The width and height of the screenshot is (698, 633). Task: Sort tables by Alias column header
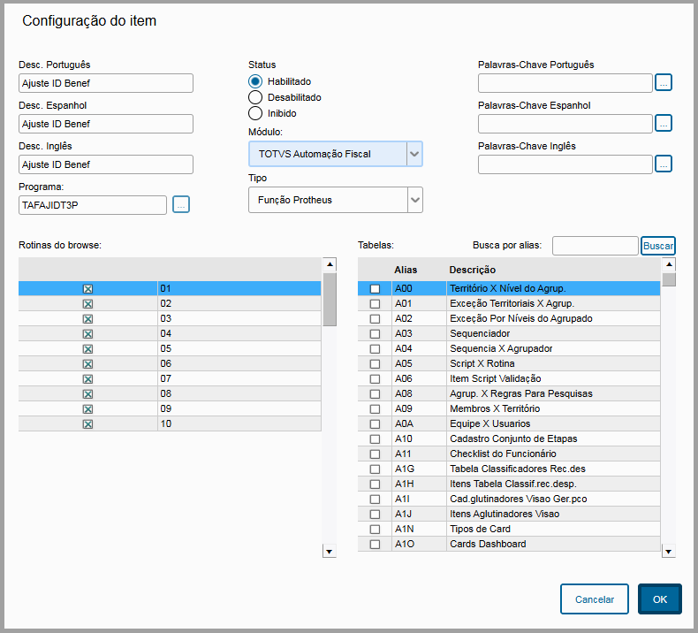[x=406, y=270]
